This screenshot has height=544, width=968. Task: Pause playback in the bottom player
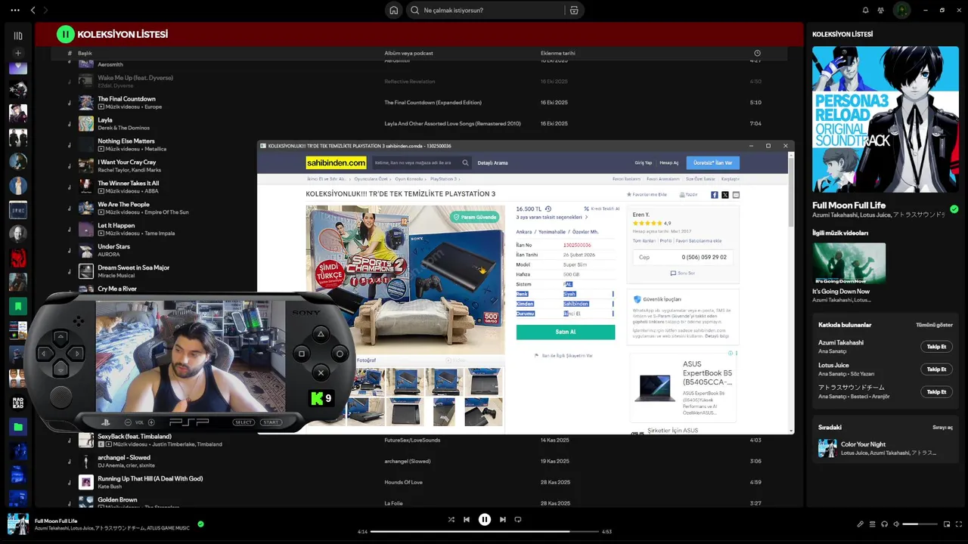(485, 520)
